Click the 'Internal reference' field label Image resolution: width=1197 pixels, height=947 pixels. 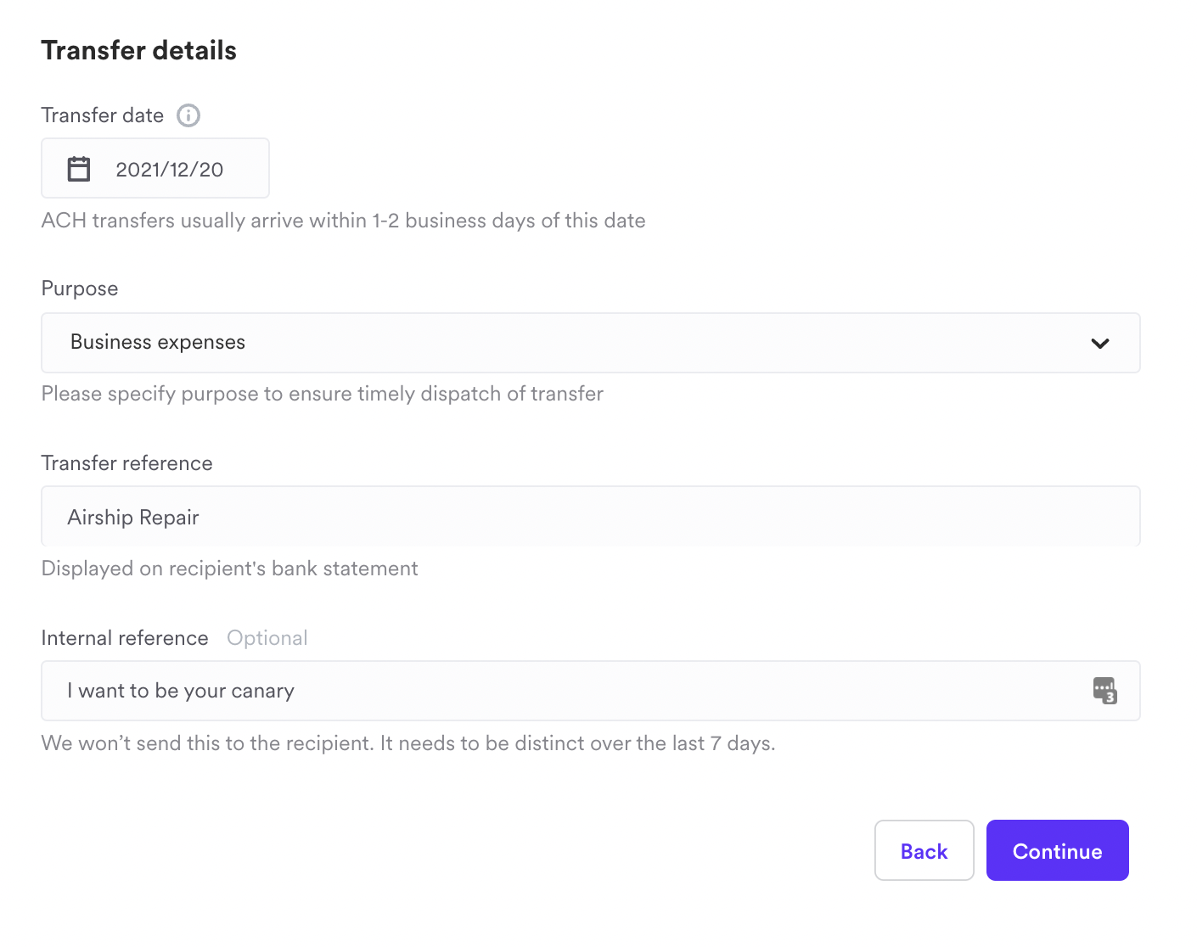125,638
